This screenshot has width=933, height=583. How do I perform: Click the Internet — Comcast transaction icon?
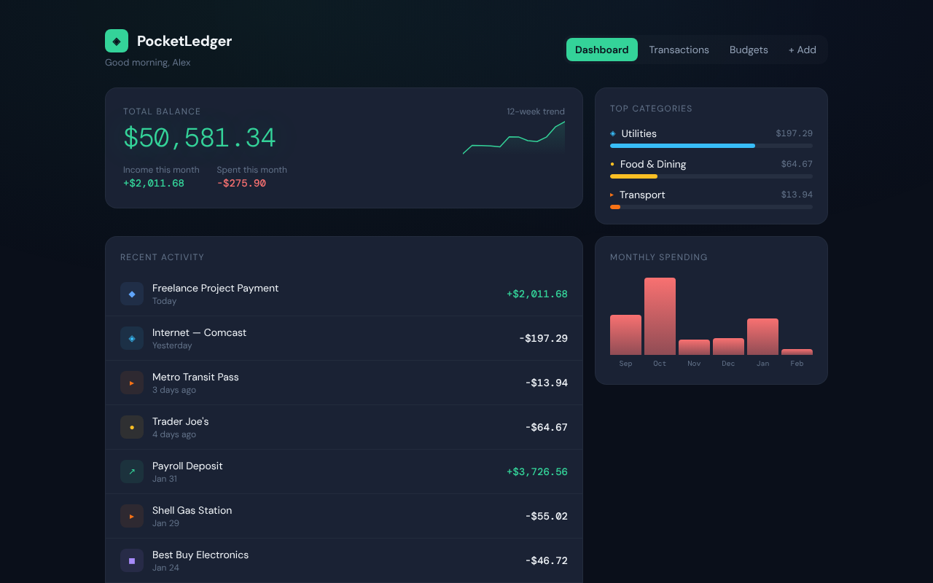click(x=131, y=338)
